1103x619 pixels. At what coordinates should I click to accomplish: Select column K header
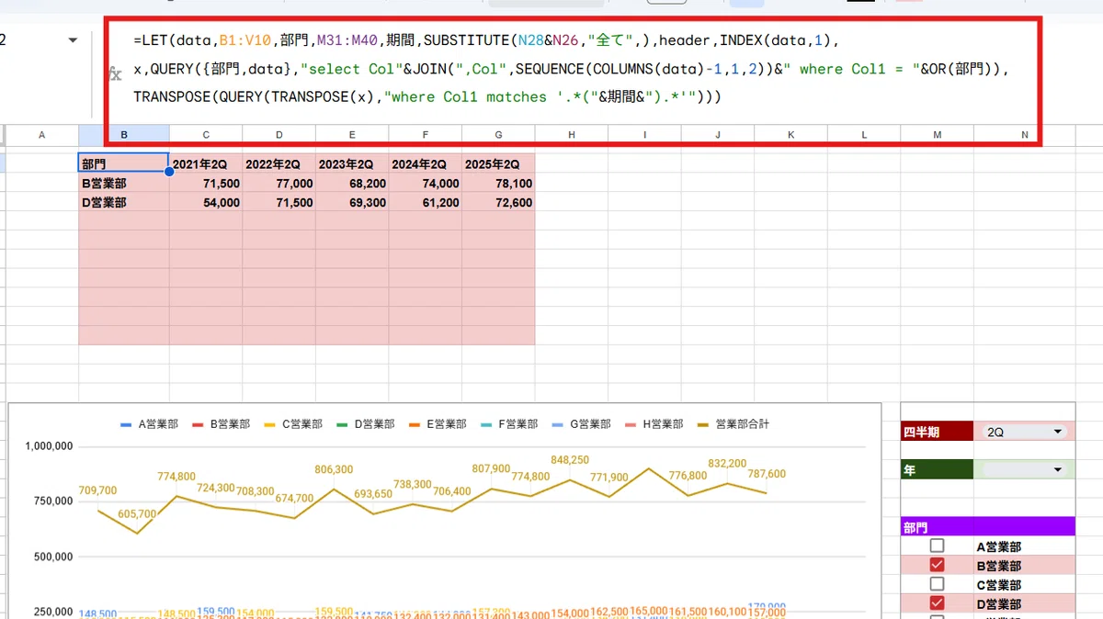pos(790,135)
